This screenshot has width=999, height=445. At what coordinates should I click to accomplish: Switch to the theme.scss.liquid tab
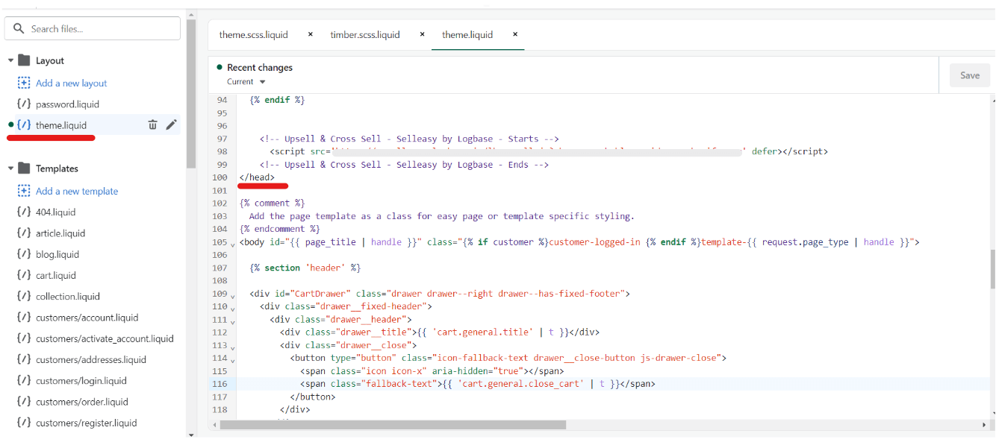(x=254, y=35)
